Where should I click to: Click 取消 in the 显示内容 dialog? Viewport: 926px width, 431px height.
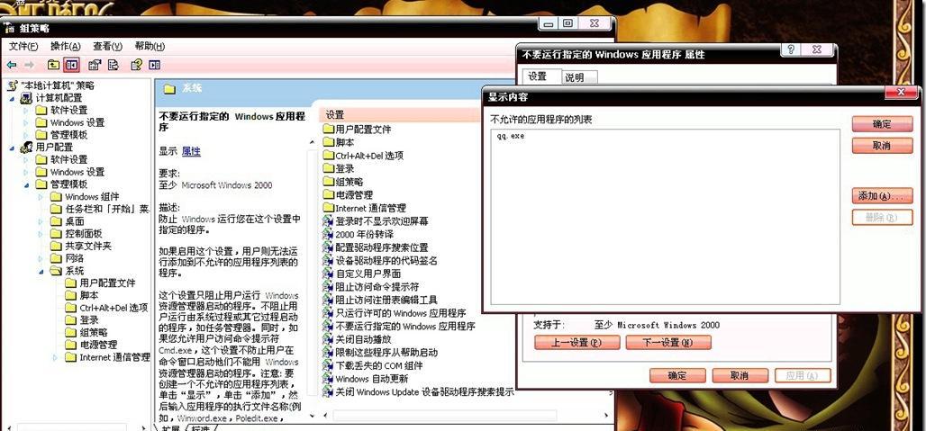click(882, 145)
